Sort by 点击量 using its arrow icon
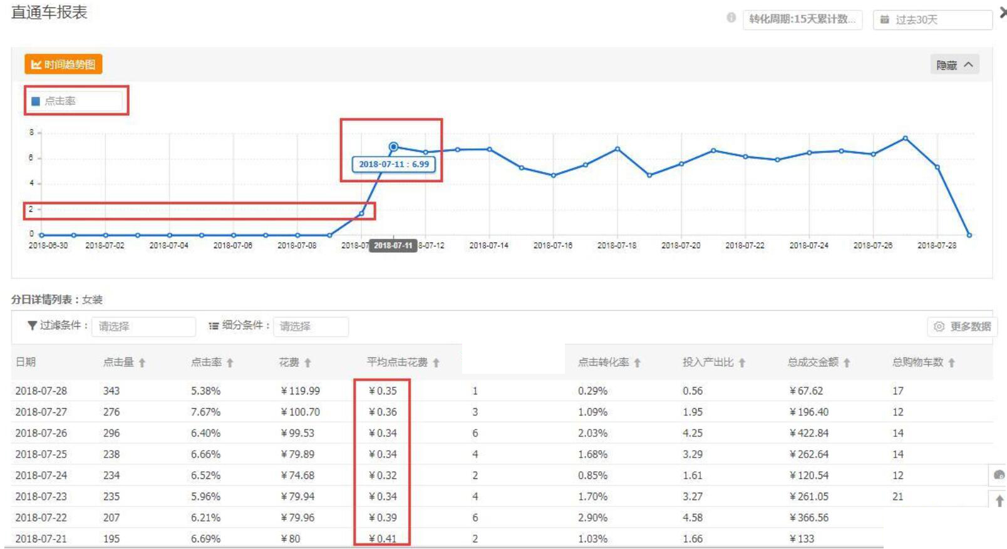Screen dimensions: 1007x549 (142, 363)
